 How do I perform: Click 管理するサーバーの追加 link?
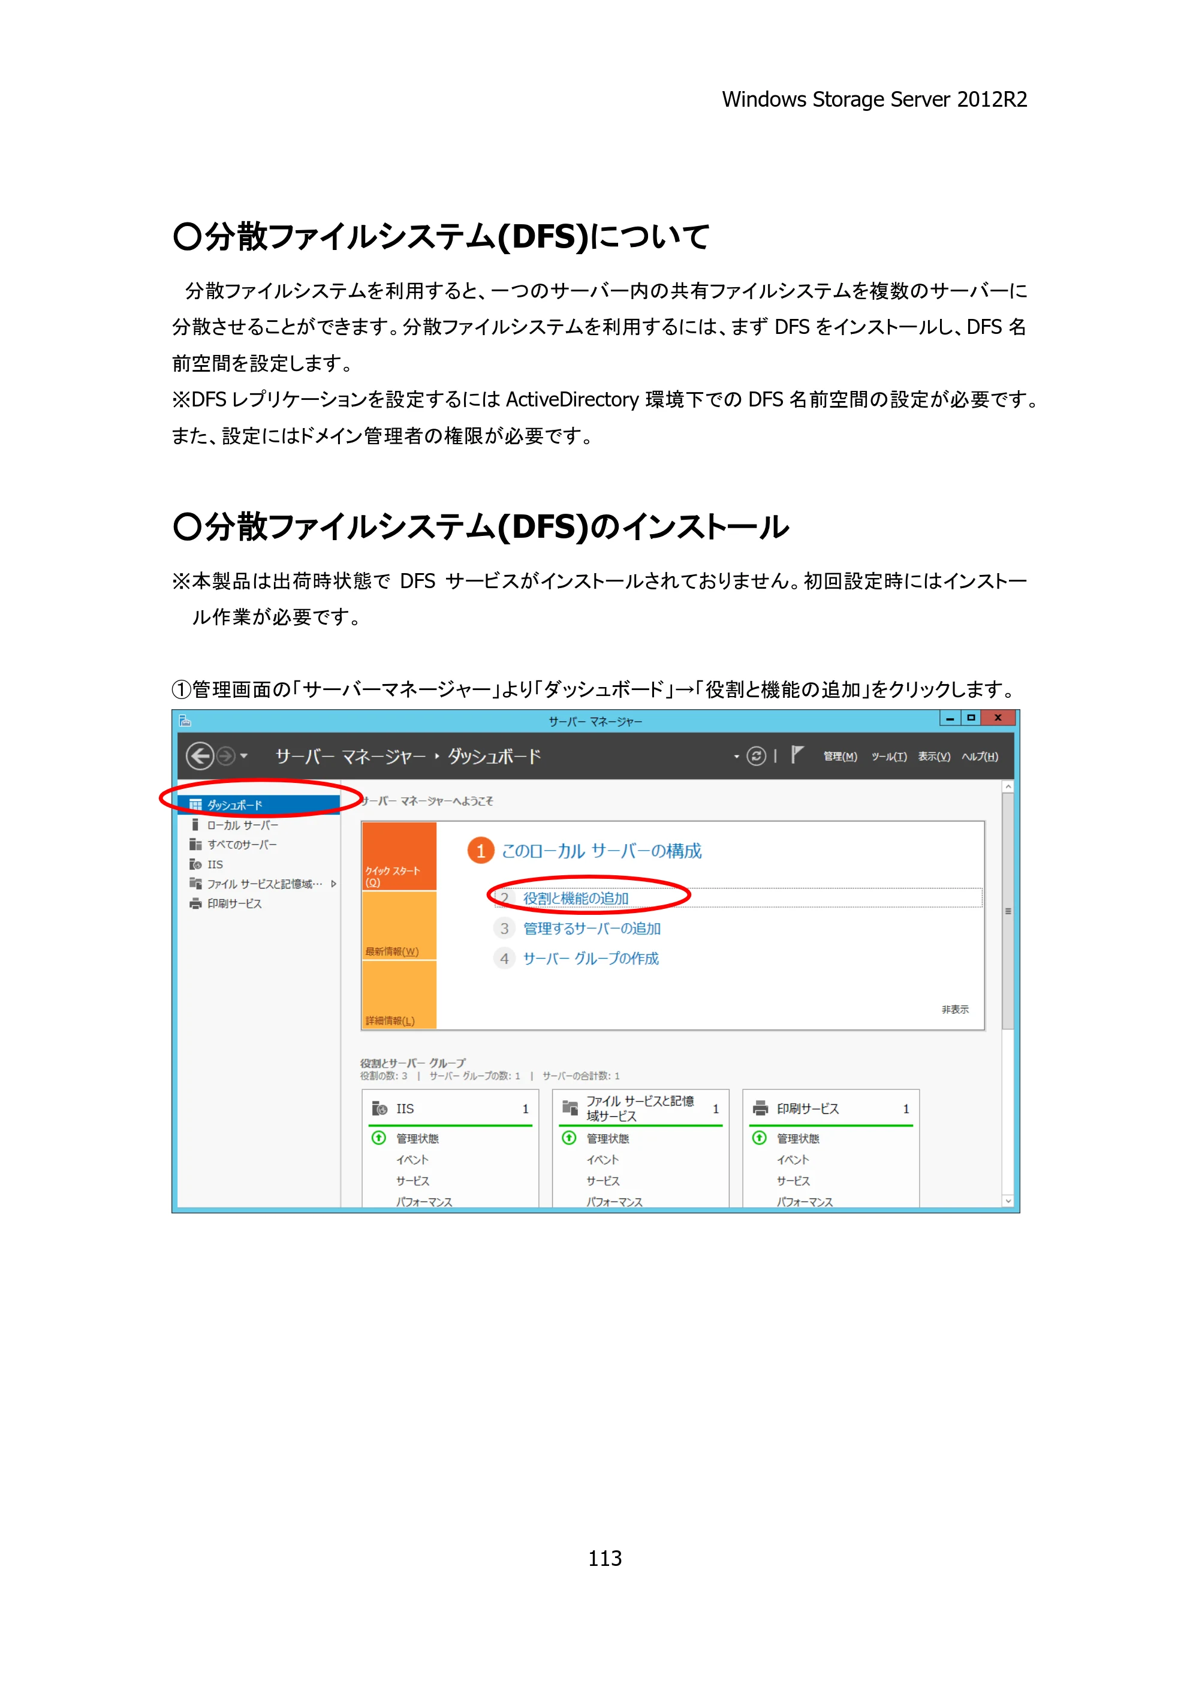pos(592,929)
